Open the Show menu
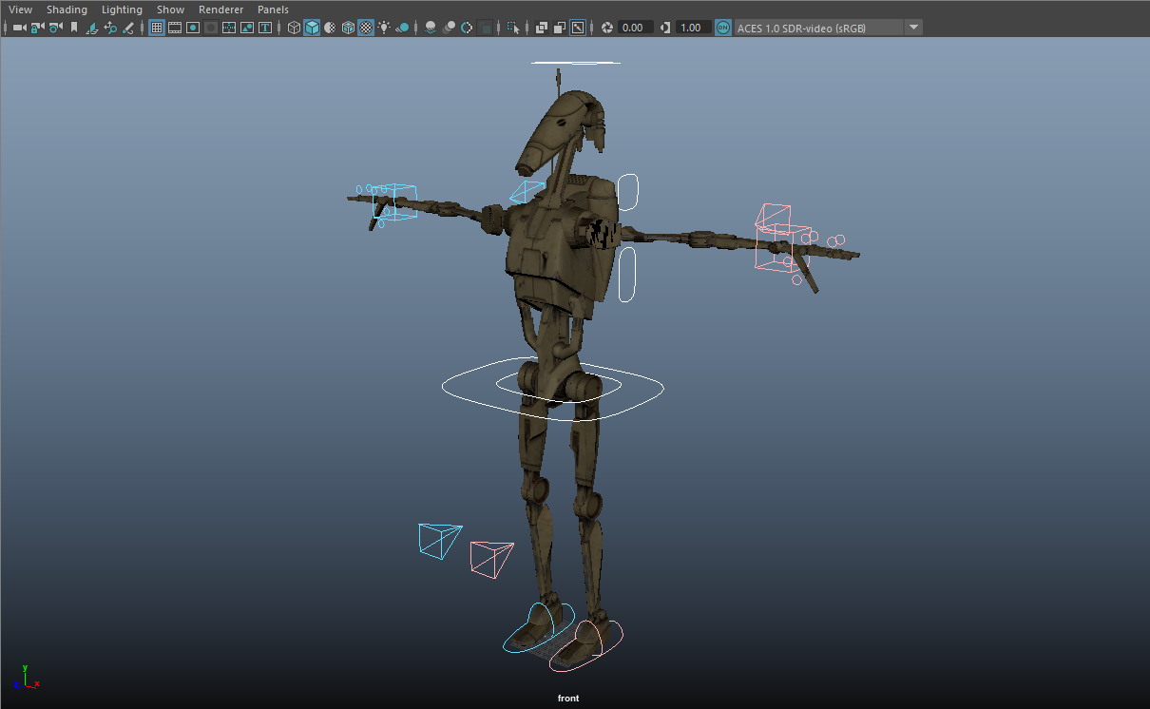Image resolution: width=1150 pixels, height=709 pixels. [x=170, y=10]
